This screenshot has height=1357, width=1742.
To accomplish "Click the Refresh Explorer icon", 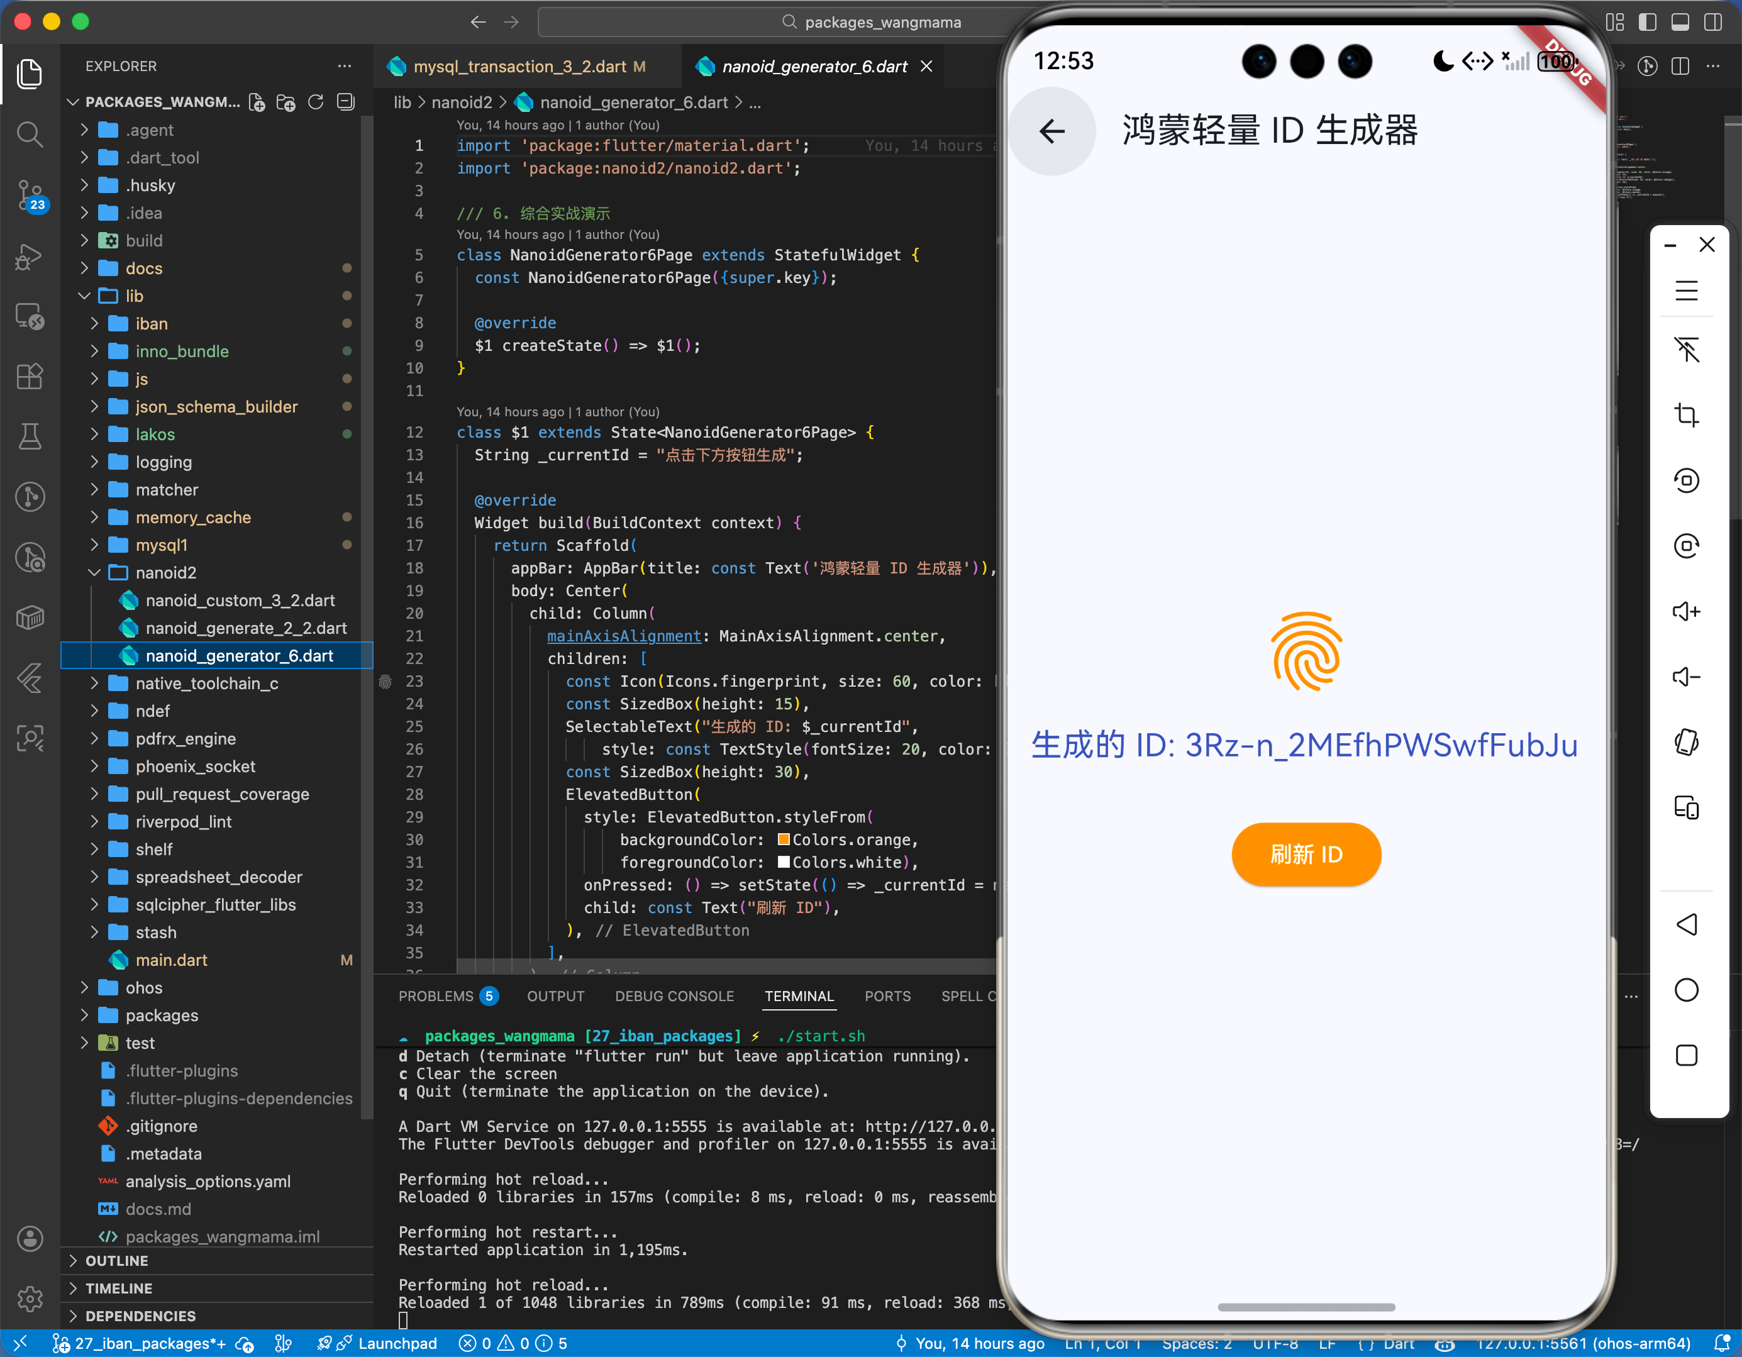I will point(316,102).
